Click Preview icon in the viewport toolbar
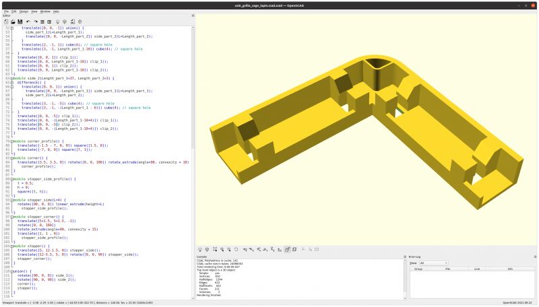 199,250
